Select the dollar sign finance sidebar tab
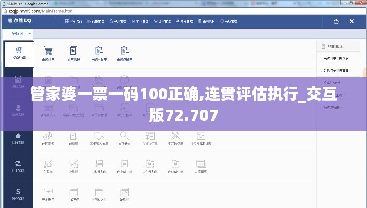 tap(18, 193)
